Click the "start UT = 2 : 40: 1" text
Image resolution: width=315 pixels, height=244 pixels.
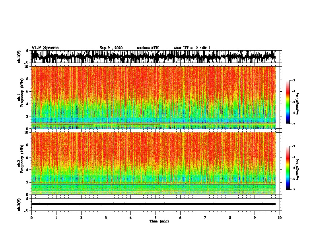pyautogui.click(x=192, y=48)
